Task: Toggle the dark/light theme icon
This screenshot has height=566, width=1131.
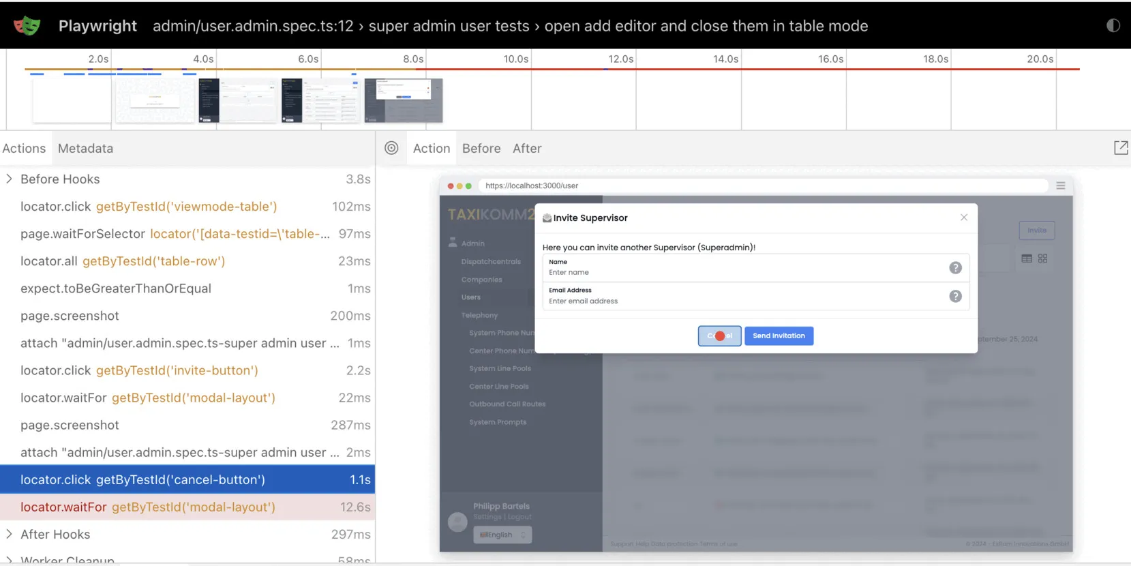Action: [1113, 26]
